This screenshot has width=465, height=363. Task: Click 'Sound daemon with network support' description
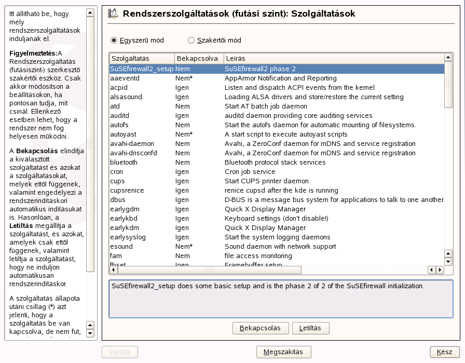click(x=280, y=247)
